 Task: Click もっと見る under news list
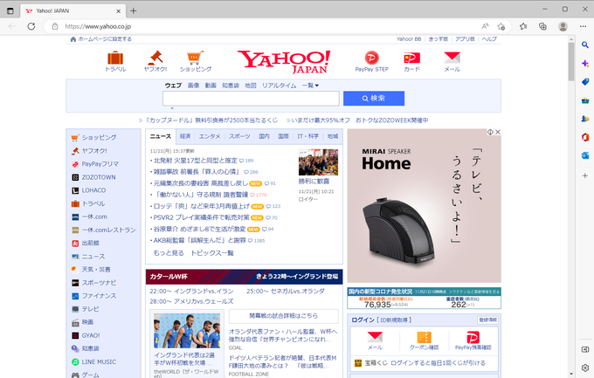pos(169,253)
